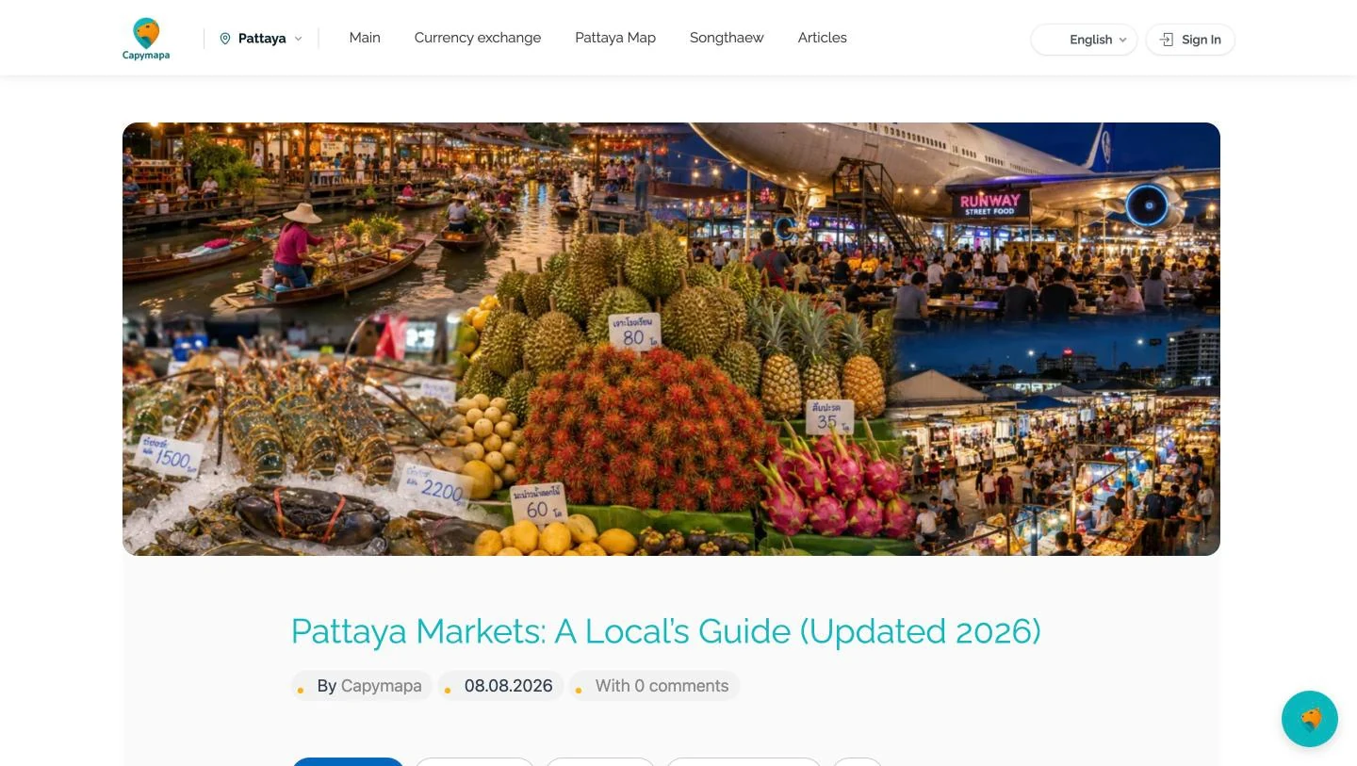Jump to the With 0 comments link
1357x766 pixels.
click(x=662, y=686)
